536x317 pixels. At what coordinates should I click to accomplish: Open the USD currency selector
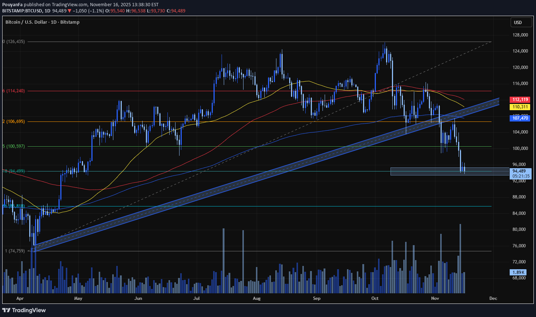tap(521, 22)
